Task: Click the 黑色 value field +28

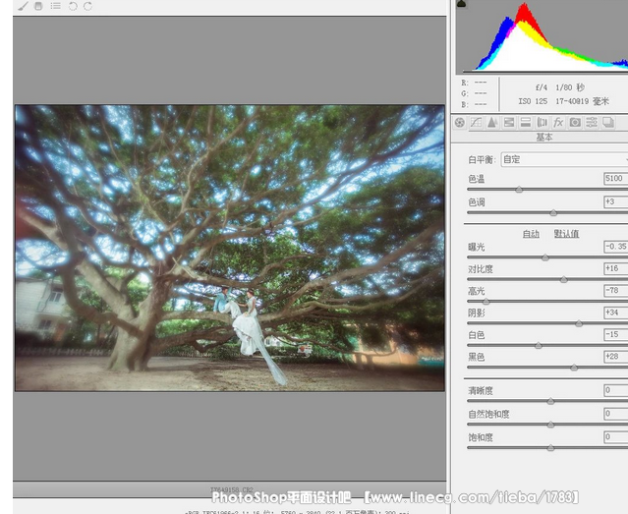Action: (x=615, y=356)
